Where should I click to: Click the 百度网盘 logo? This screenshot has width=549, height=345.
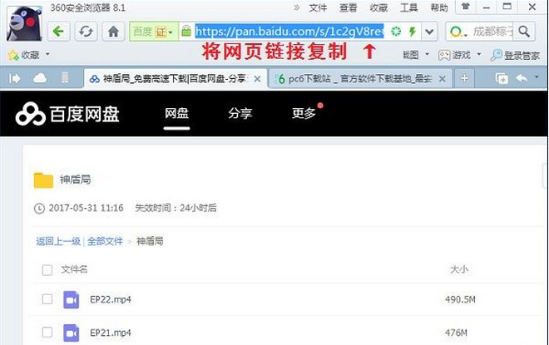click(x=67, y=114)
